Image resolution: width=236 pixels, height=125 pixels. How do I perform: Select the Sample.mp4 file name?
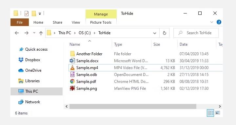[x=87, y=68]
